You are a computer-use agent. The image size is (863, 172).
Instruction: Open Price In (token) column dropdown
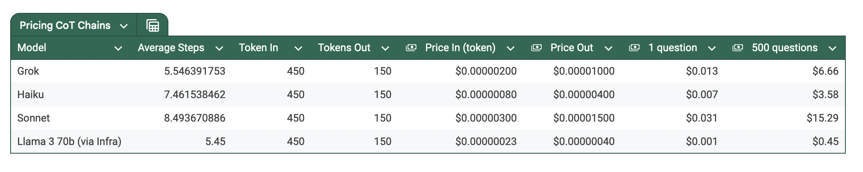511,48
